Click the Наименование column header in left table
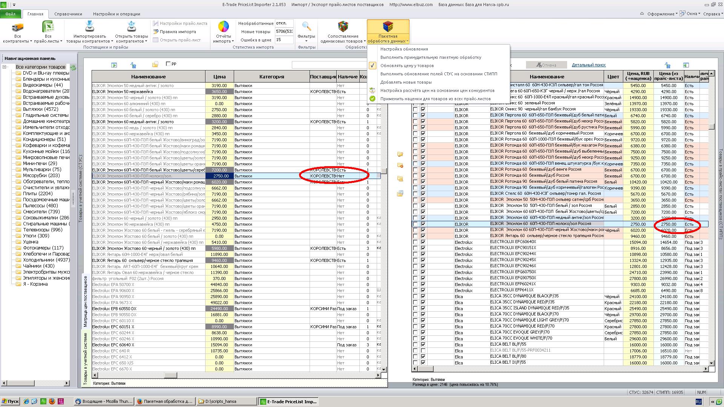This screenshot has width=724, height=407. tap(149, 77)
